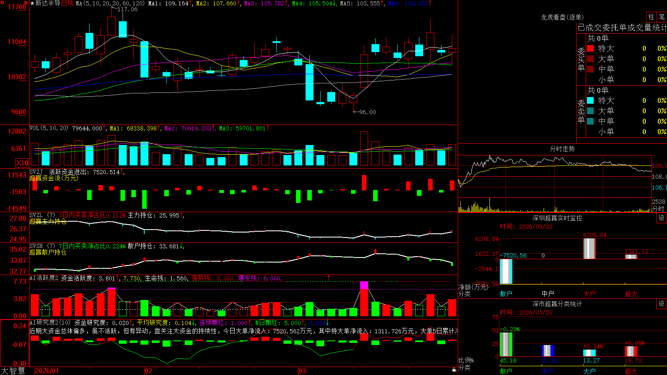667x375 pixels.
Task: Click the red square icon in the top-left corner
Action: point(2,2)
